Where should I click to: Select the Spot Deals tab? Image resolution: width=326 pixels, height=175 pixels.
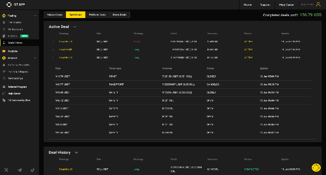(75, 15)
